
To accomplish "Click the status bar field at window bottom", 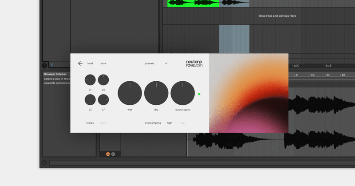I will (202, 162).
